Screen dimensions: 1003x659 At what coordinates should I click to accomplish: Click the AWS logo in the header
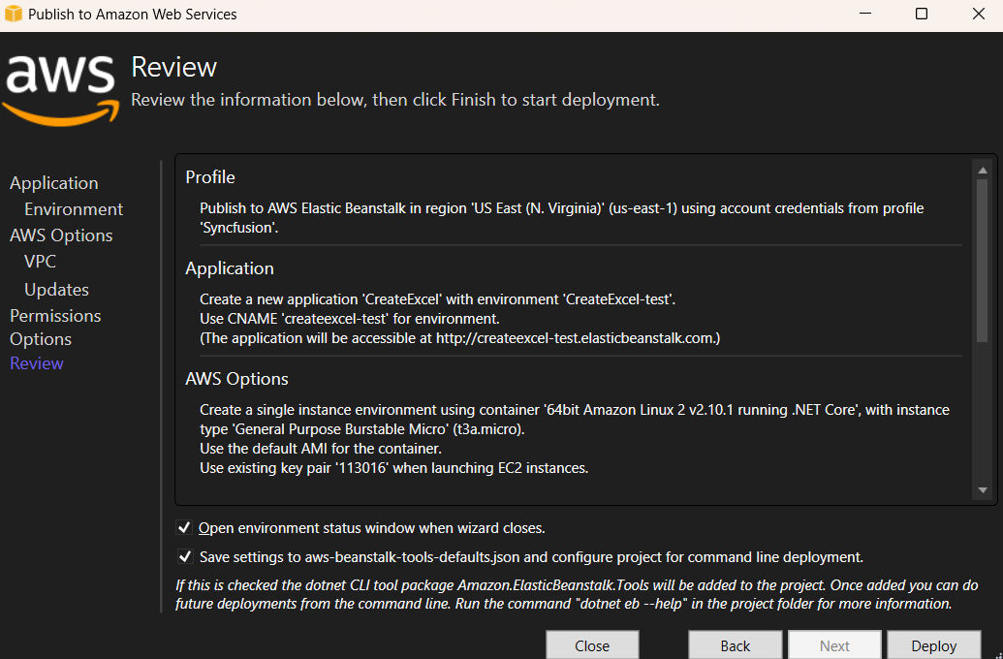(x=61, y=90)
